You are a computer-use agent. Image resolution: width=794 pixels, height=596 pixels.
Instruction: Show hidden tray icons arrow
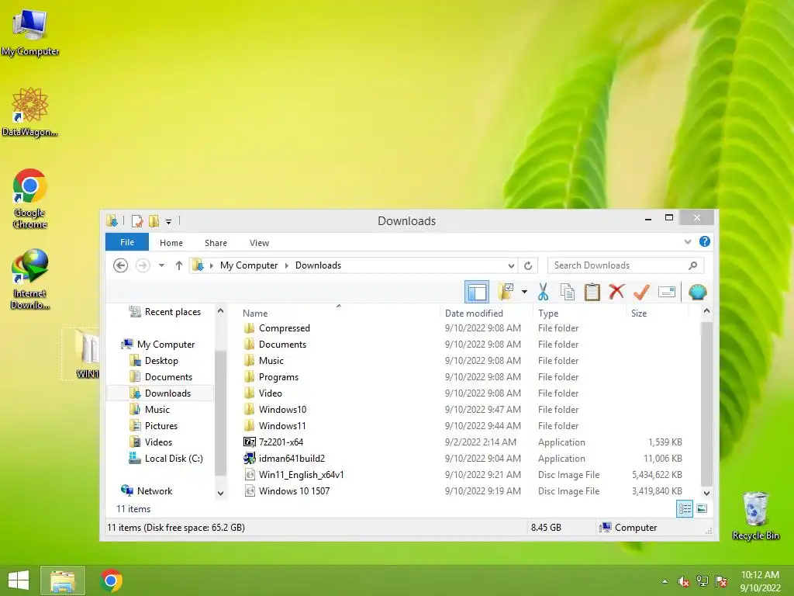[665, 581]
